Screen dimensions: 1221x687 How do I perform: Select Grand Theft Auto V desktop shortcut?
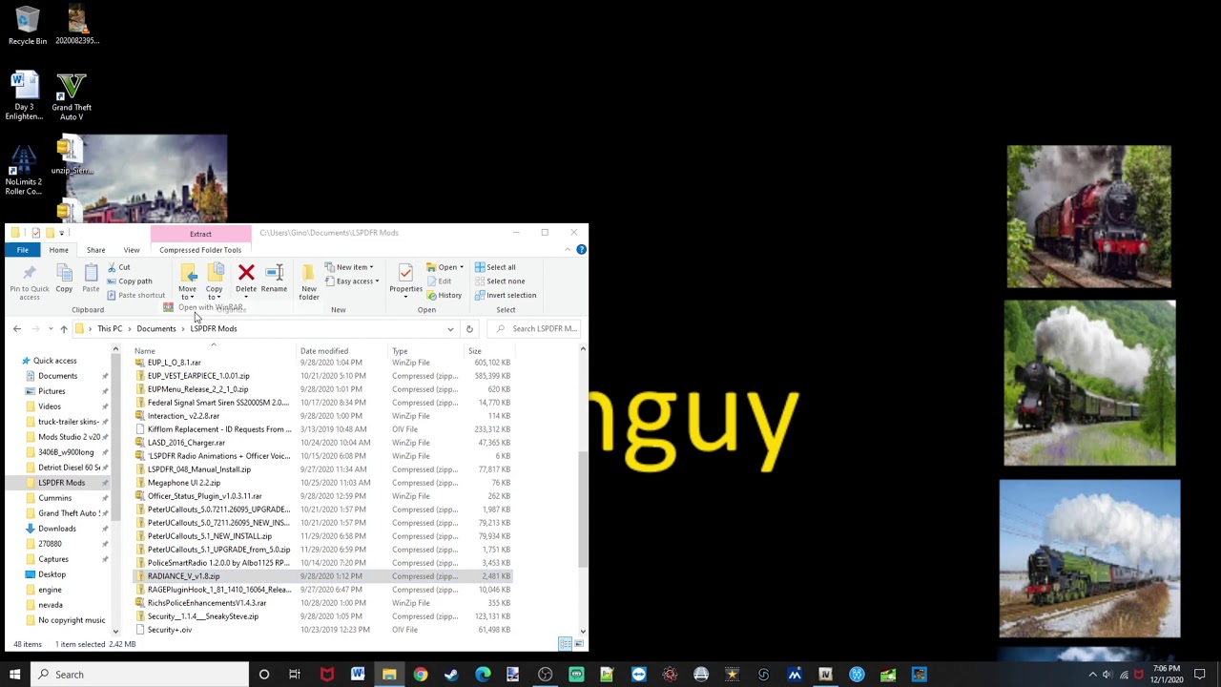click(x=72, y=96)
